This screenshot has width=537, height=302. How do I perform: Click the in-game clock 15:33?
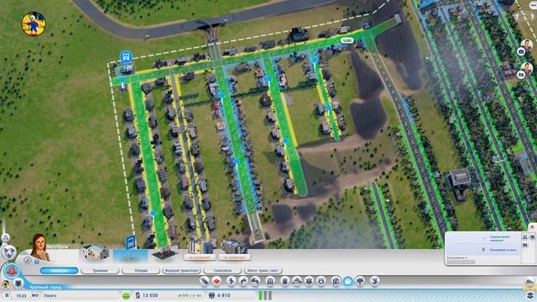(x=21, y=295)
